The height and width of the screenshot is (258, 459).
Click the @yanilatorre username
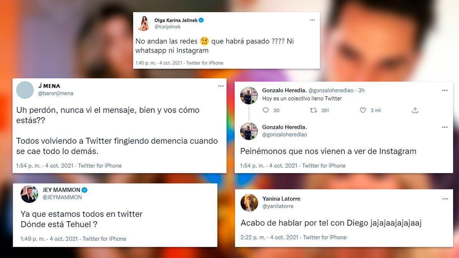(x=278, y=206)
